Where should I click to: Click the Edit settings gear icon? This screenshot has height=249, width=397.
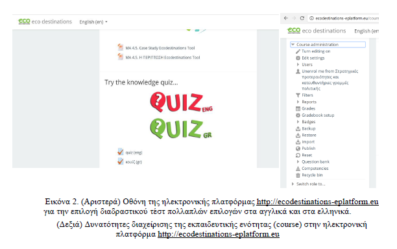(x=298, y=58)
